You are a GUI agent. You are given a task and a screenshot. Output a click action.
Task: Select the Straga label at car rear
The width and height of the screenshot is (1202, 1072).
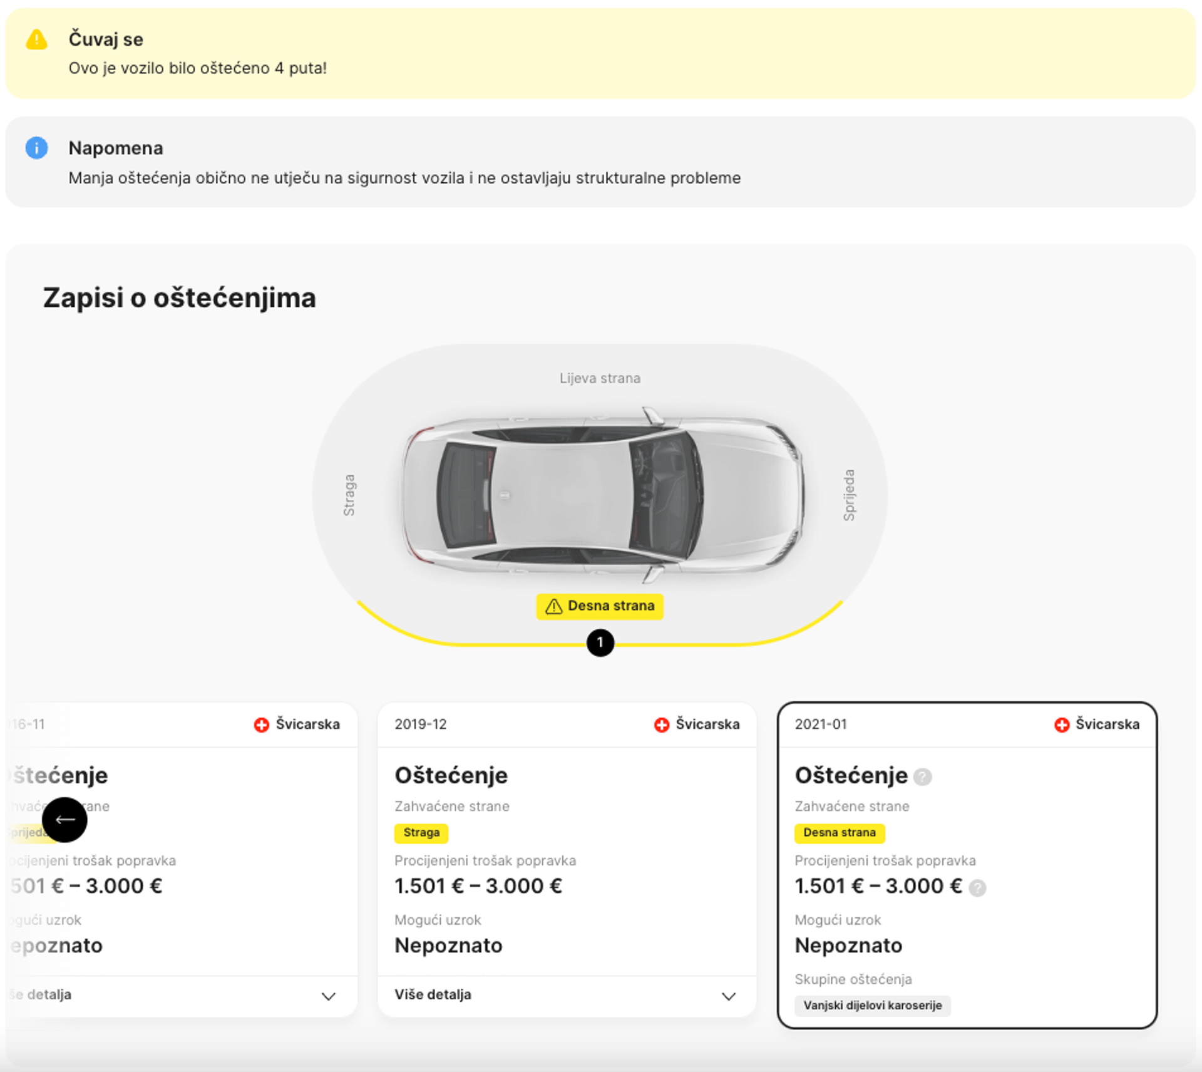[x=349, y=495]
